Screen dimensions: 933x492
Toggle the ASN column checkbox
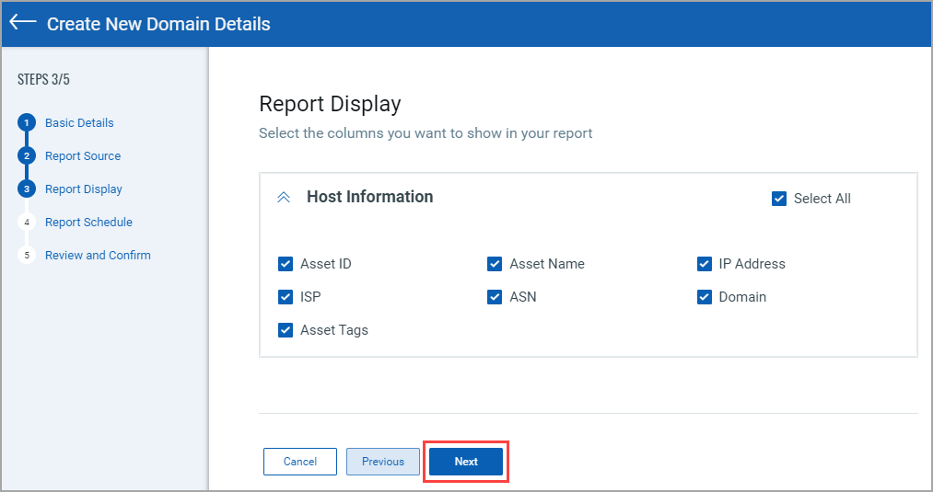[495, 297]
